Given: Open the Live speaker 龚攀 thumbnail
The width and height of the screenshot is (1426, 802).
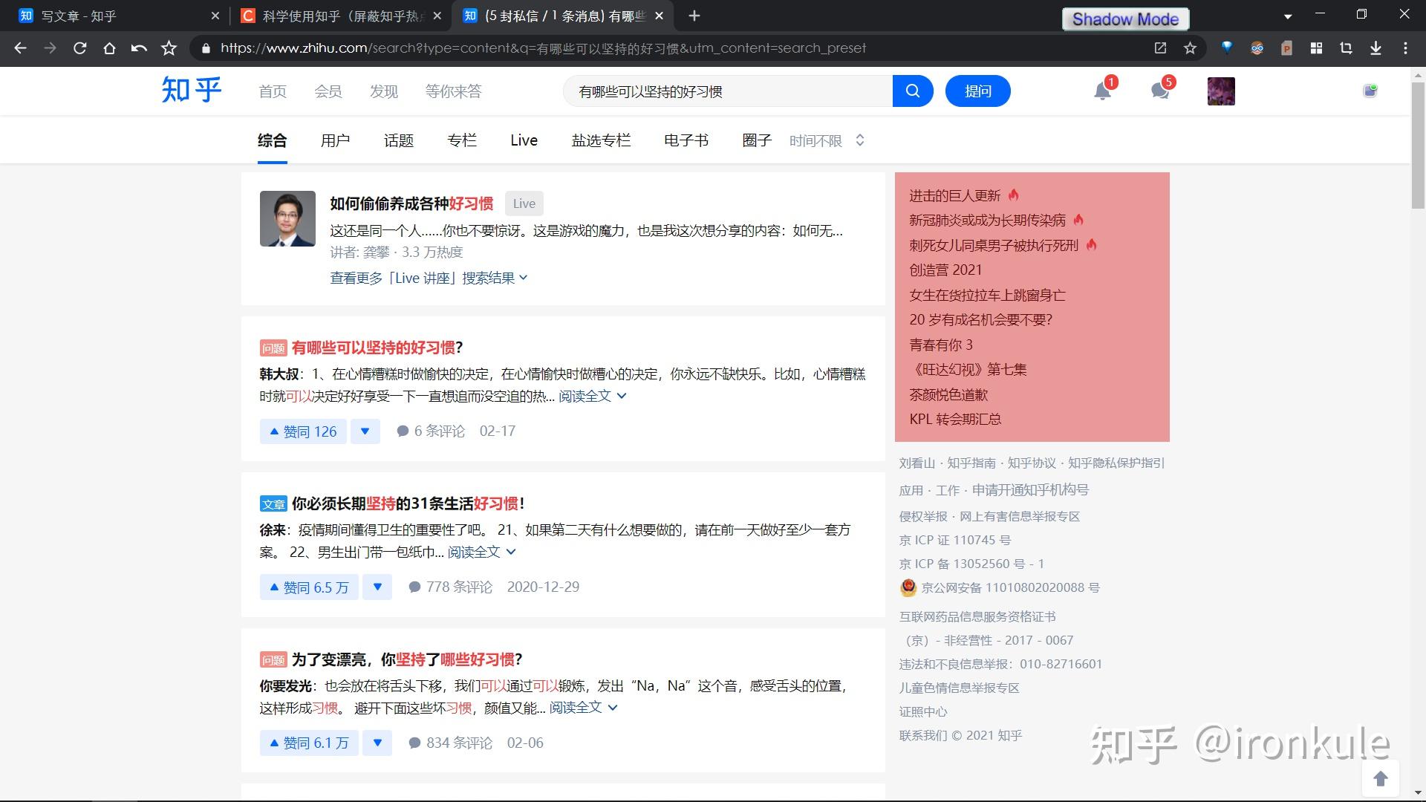Looking at the screenshot, I should (x=287, y=219).
